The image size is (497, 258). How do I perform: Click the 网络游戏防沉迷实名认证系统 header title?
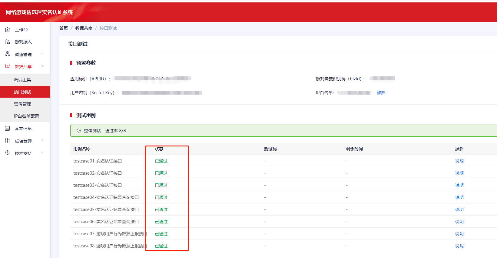coord(39,12)
